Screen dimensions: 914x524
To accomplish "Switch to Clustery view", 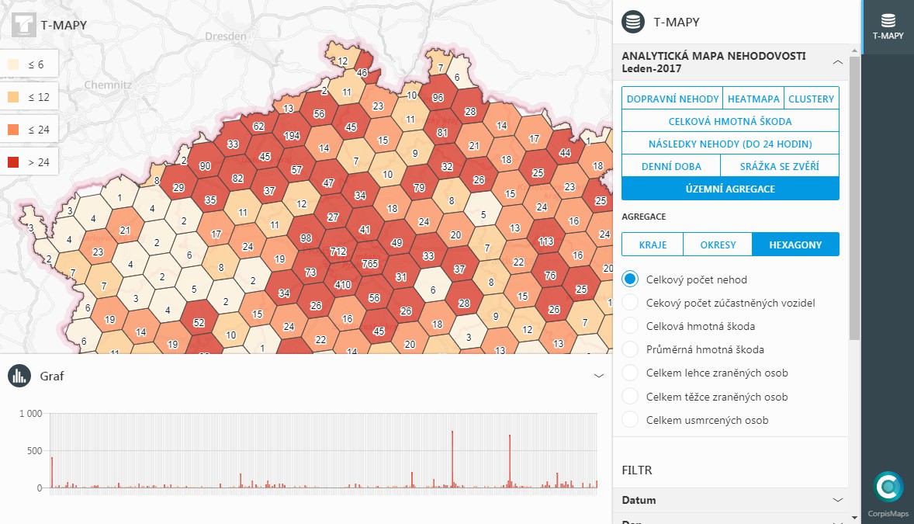I will 812,99.
